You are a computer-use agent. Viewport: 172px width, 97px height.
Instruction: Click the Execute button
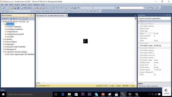pos(37,11)
